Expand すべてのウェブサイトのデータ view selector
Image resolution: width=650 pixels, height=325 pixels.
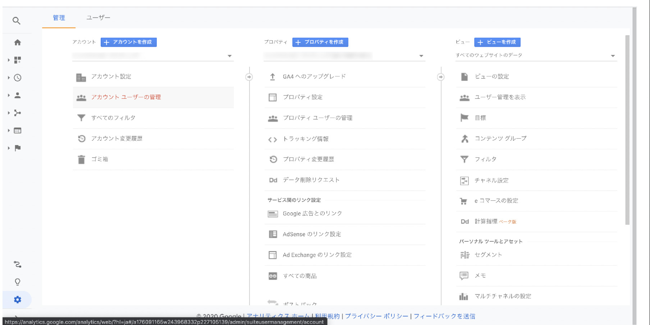(x=613, y=55)
